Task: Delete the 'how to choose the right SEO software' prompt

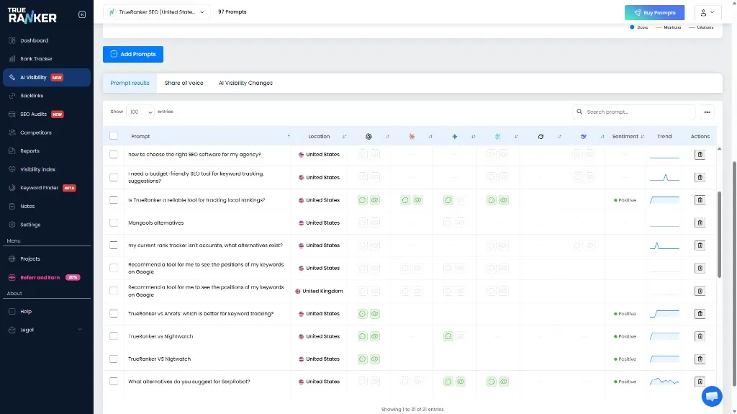Action: 700,154
